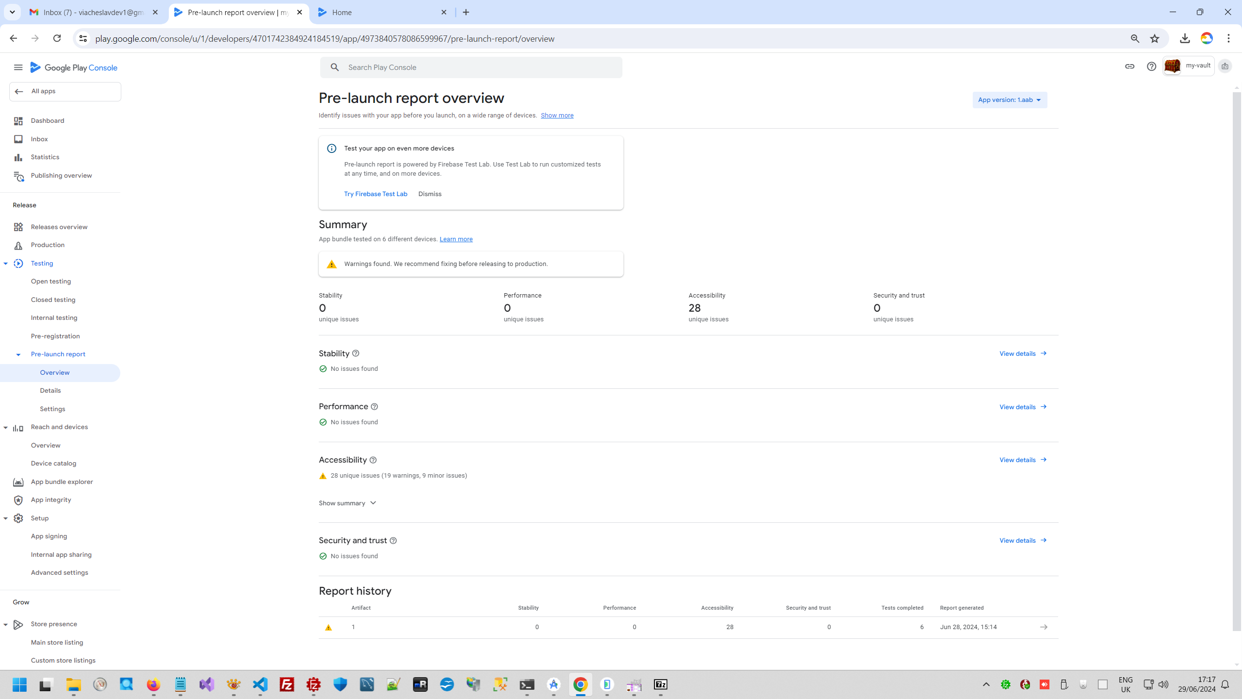Collapse the Testing section in sidebar
Image resolution: width=1242 pixels, height=699 pixels.
6,264
